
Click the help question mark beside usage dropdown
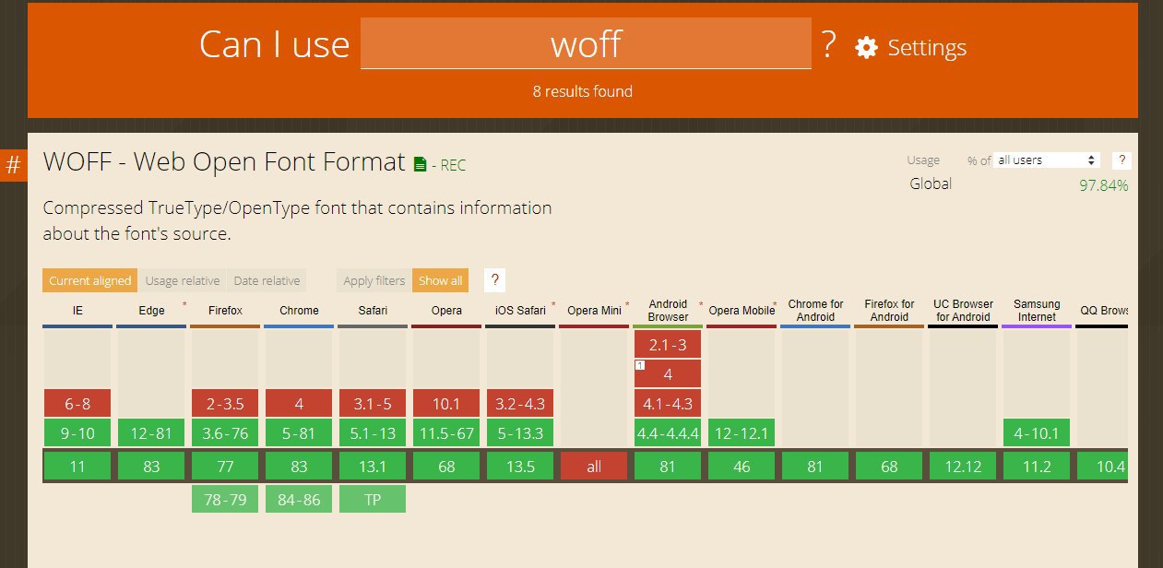(1121, 160)
